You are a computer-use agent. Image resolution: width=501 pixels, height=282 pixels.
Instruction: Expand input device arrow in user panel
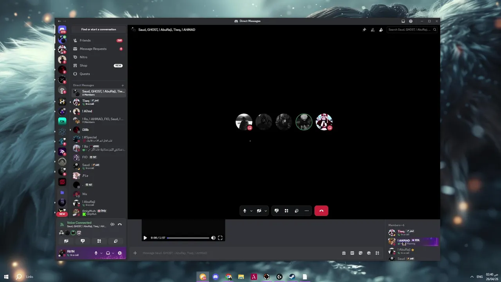[101, 253]
